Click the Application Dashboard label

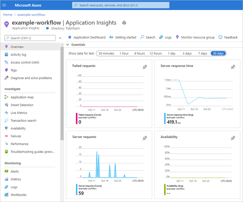pyautogui.click(x=90, y=37)
